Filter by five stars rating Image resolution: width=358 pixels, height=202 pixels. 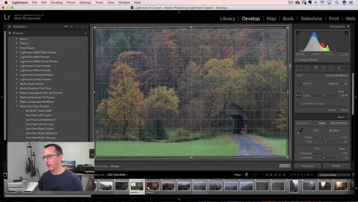tap(284, 175)
